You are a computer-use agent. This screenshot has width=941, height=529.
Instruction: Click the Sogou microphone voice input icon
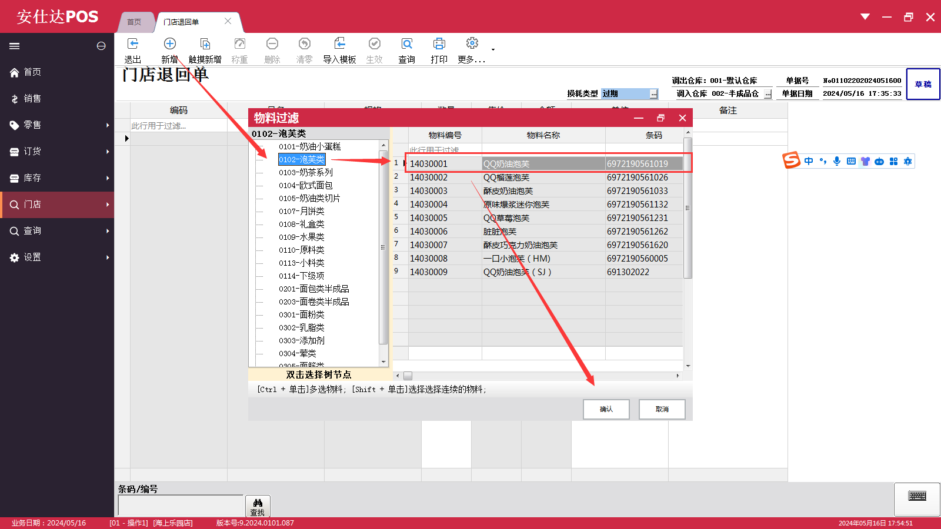[x=837, y=161]
